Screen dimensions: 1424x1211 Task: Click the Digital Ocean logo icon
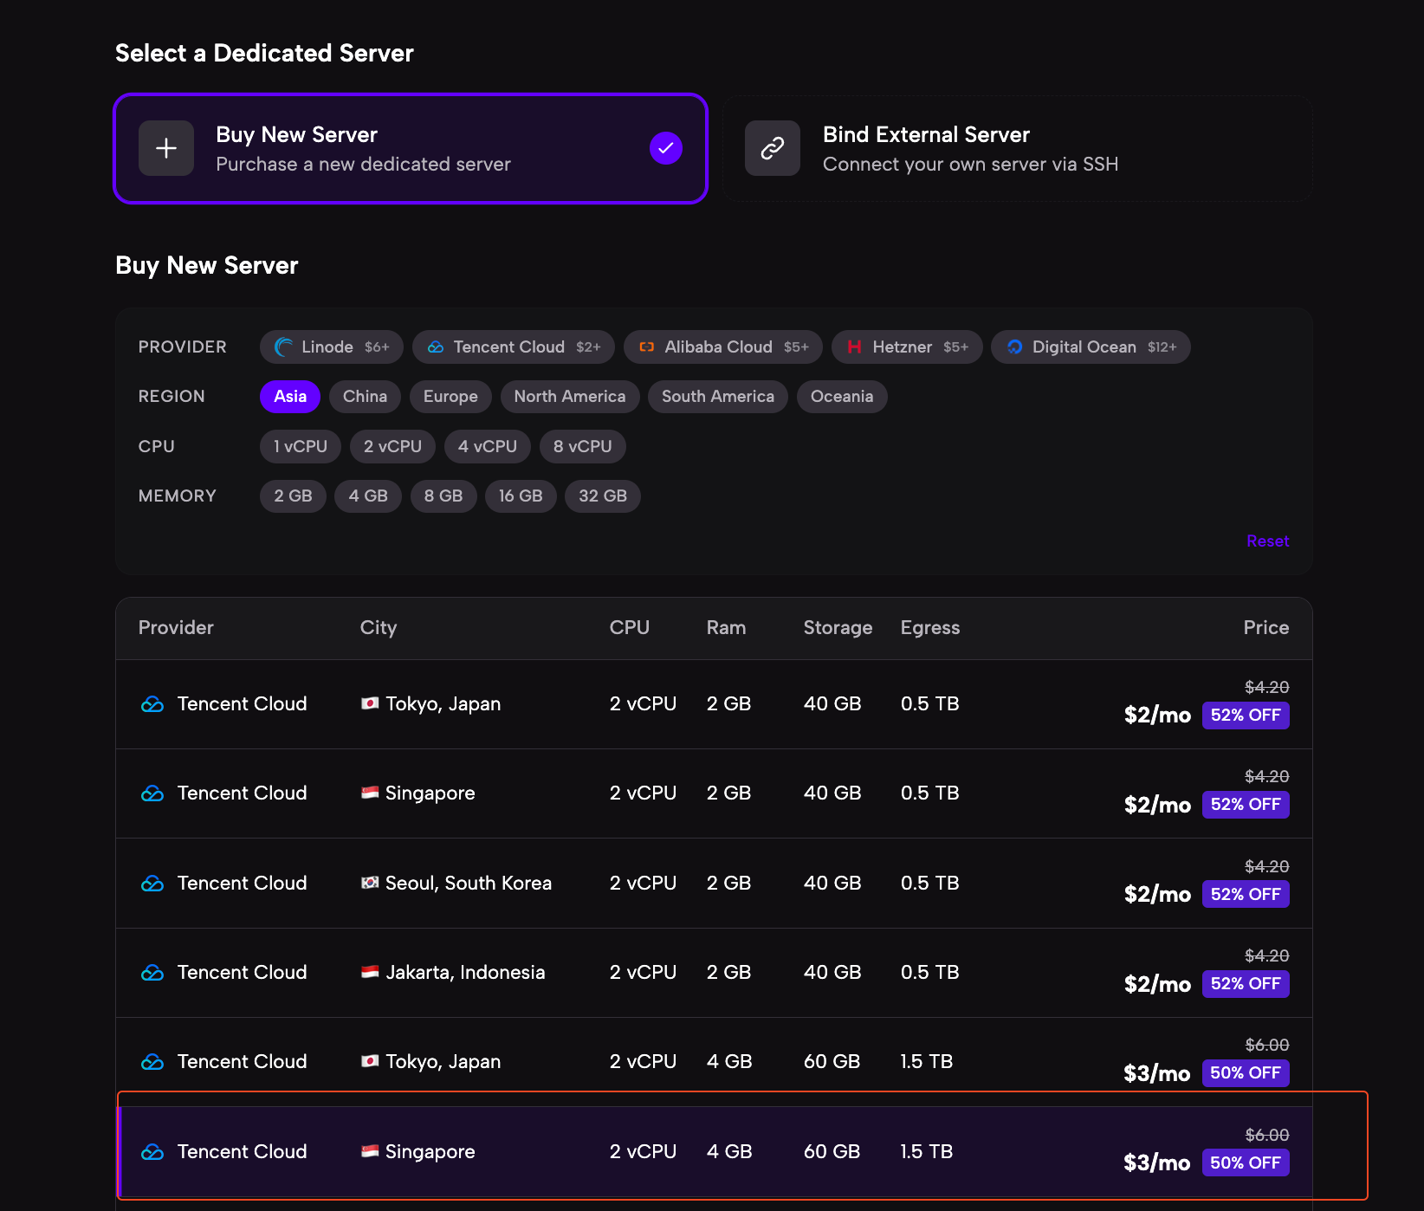pyautogui.click(x=1014, y=347)
